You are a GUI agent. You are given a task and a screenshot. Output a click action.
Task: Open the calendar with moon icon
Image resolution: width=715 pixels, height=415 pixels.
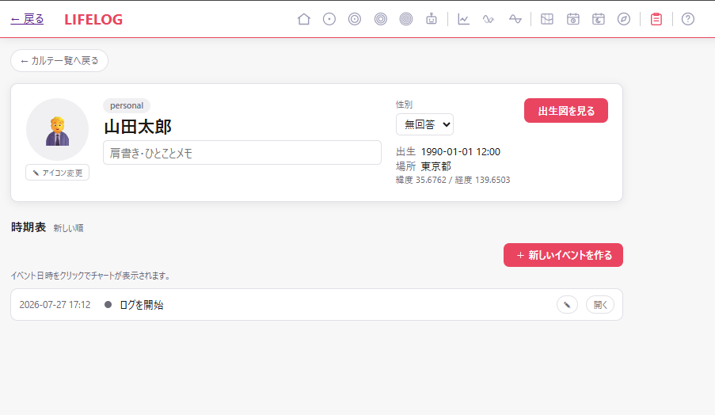pos(599,19)
